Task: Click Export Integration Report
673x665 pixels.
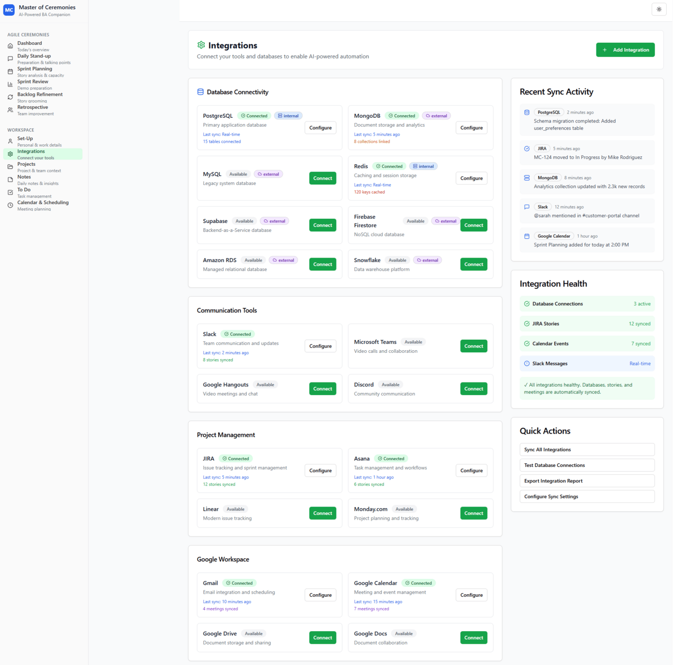Action: (587, 481)
